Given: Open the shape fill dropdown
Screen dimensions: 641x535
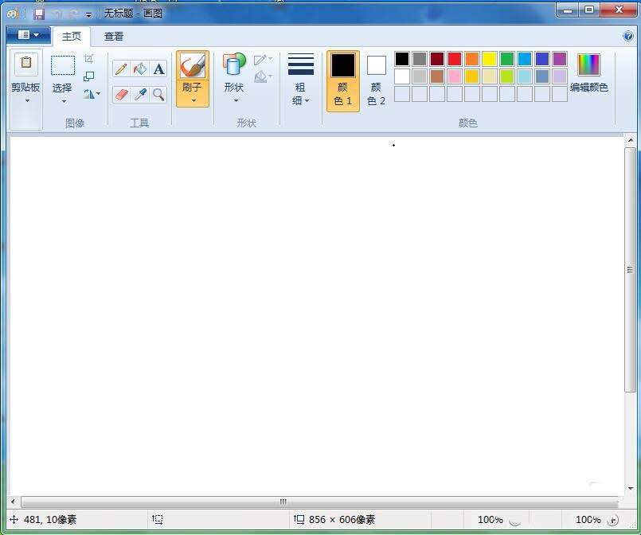Looking at the screenshot, I should pos(263,77).
